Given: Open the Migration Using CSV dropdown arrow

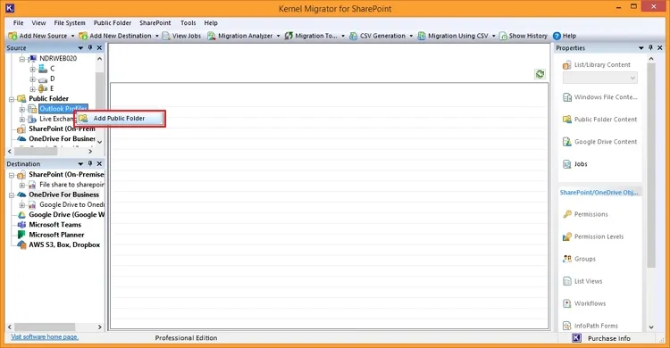Looking at the screenshot, I should click(493, 36).
